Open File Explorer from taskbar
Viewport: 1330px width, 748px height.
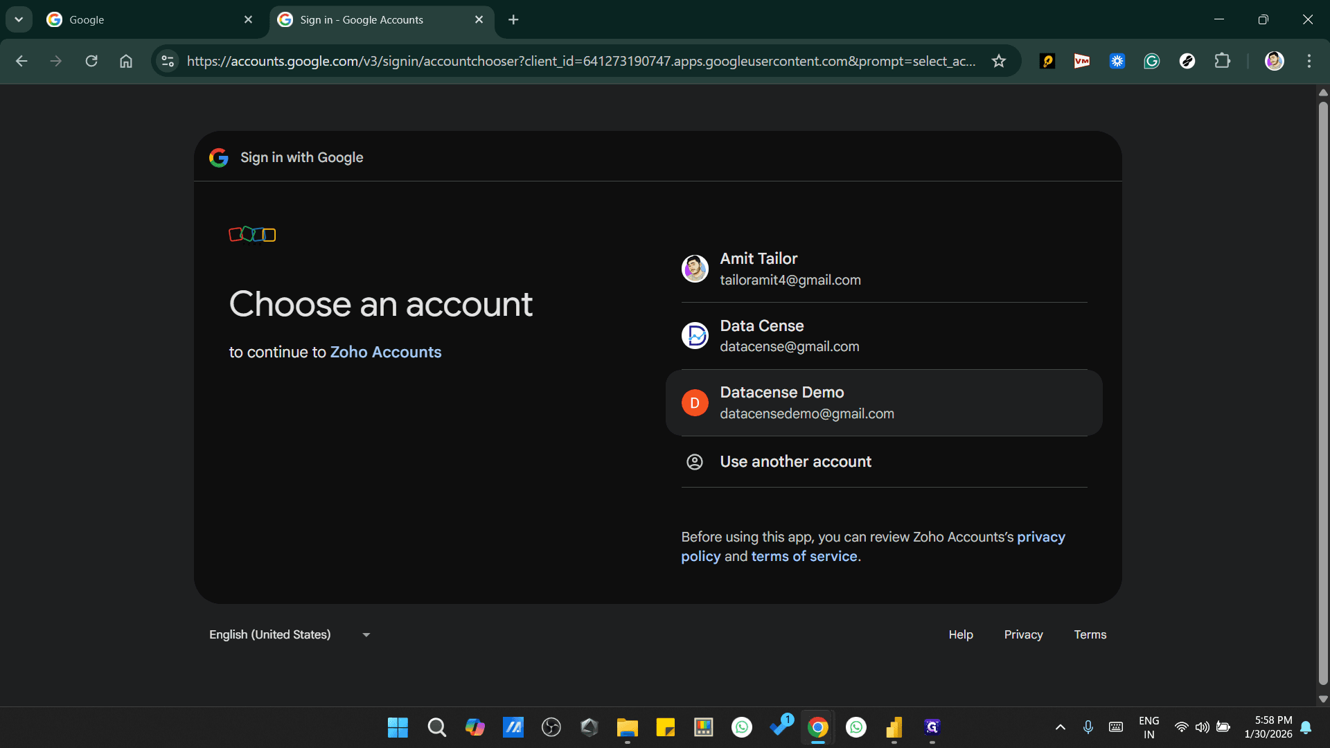[x=627, y=727]
